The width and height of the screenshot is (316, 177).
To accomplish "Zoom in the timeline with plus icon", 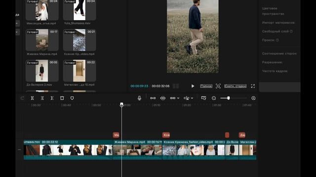I will (253, 98).
